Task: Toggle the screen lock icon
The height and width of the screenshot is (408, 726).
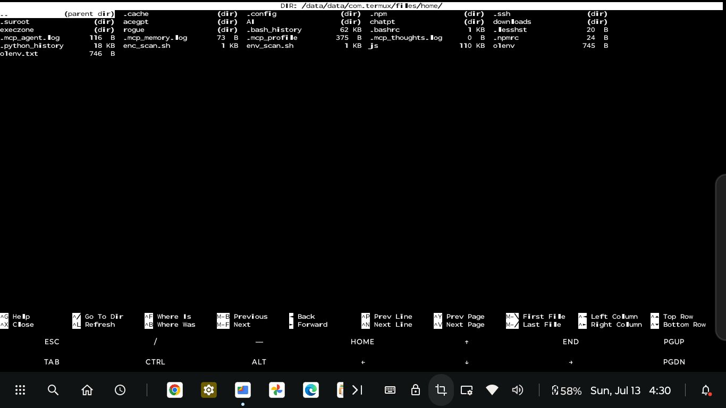Action: (416, 390)
